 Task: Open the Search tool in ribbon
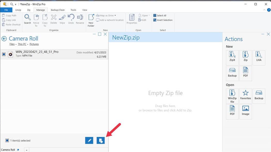27,19
